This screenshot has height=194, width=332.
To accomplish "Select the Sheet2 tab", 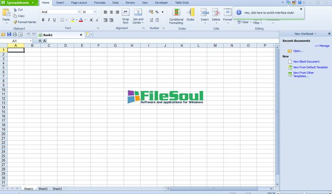I will point(43,189).
